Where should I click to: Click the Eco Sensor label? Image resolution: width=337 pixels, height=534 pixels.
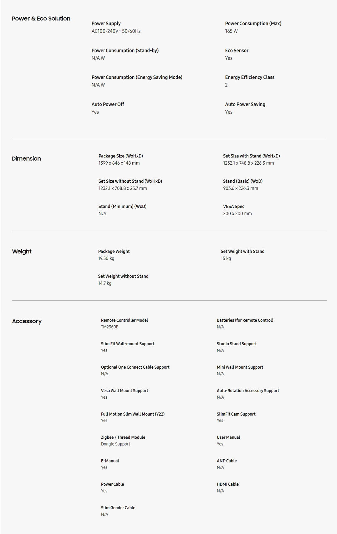(237, 51)
